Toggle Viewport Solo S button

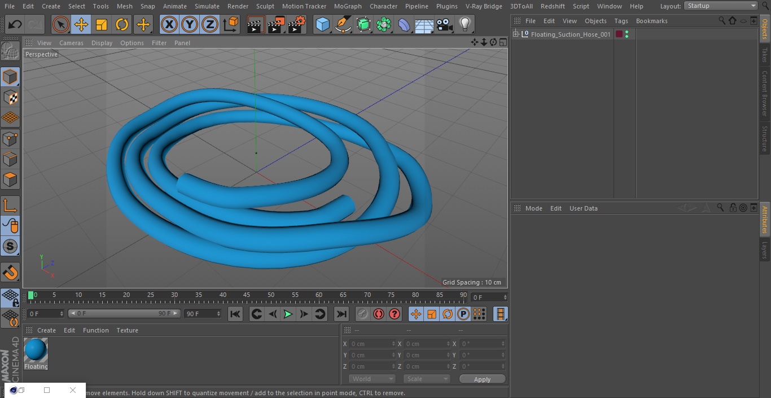tap(10, 246)
